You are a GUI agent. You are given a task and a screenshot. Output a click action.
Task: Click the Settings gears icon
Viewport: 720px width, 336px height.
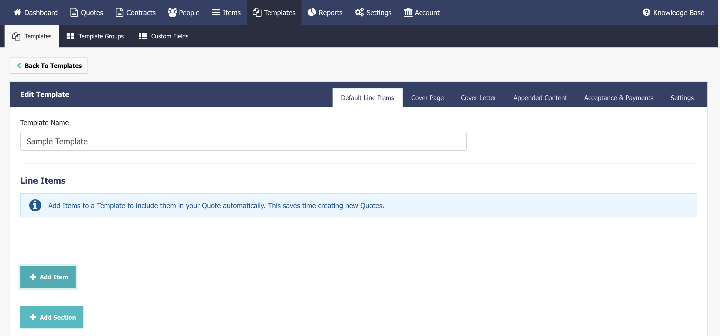point(359,12)
